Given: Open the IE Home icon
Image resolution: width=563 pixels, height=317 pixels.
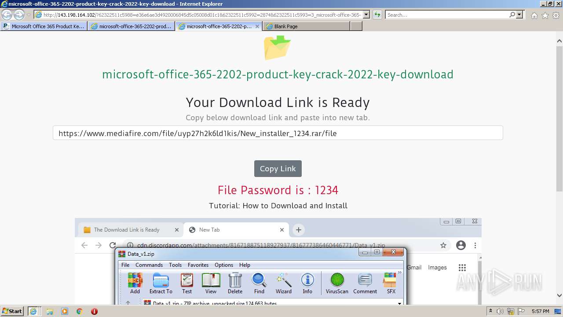Looking at the screenshot, I should pyautogui.click(x=534, y=15).
